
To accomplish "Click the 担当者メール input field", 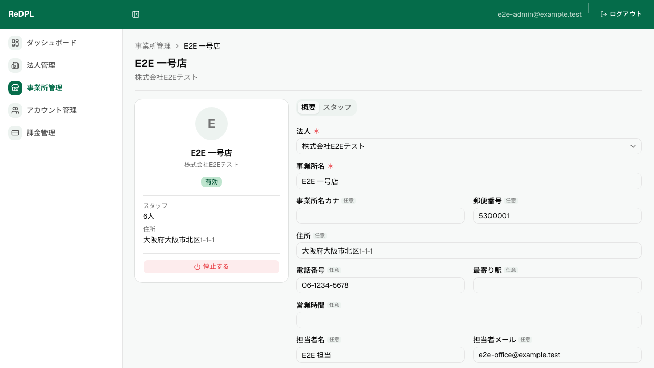I will (557, 355).
